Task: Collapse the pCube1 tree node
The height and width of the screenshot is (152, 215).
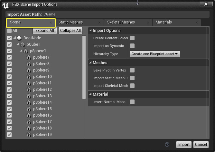Action: (x=18, y=44)
